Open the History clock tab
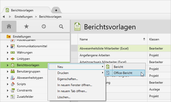 (44, 27)
